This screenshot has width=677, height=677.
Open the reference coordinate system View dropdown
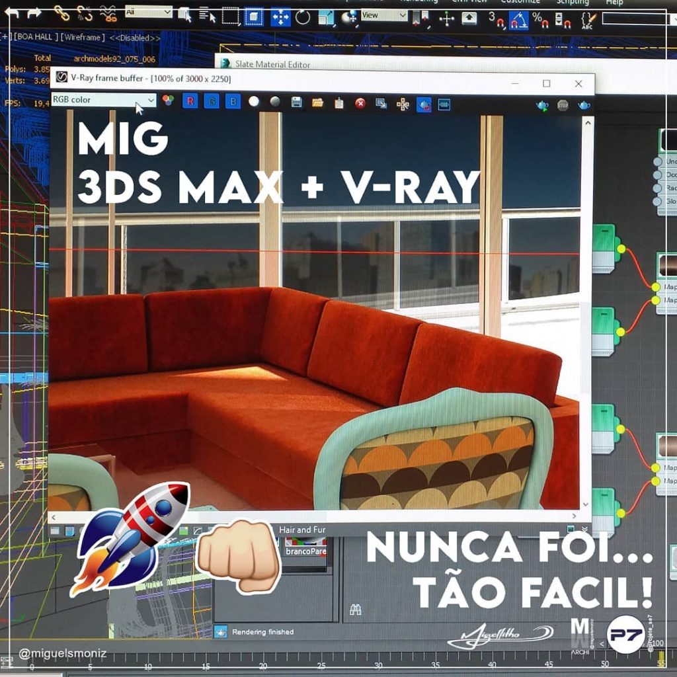[384, 16]
